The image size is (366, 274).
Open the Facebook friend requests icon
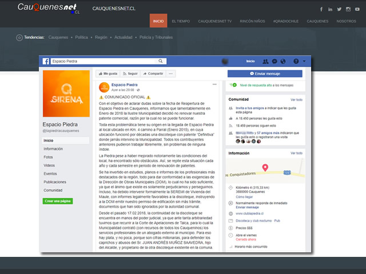(x=266, y=61)
